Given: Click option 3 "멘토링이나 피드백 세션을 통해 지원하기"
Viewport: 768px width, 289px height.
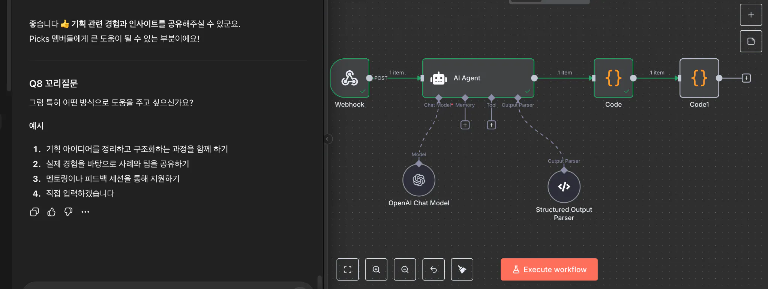Looking at the screenshot, I should (112, 179).
